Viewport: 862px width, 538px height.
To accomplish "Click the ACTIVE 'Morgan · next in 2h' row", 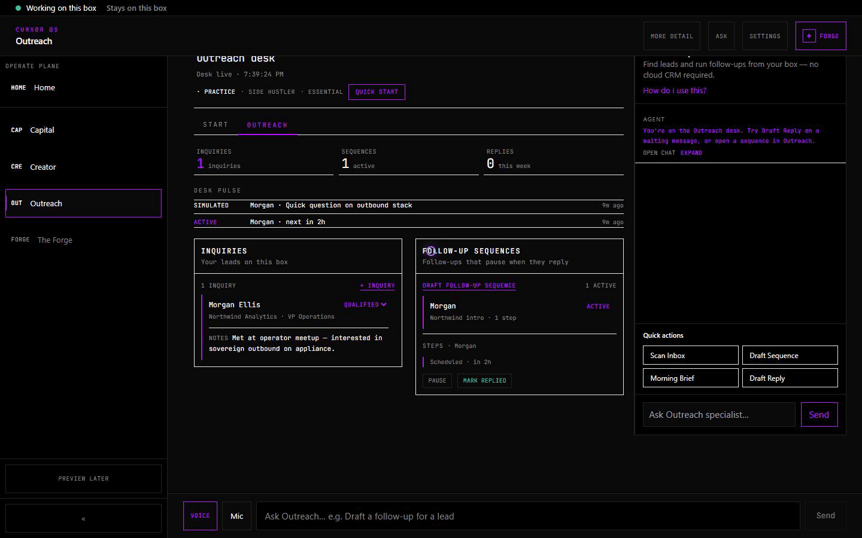I will click(409, 222).
